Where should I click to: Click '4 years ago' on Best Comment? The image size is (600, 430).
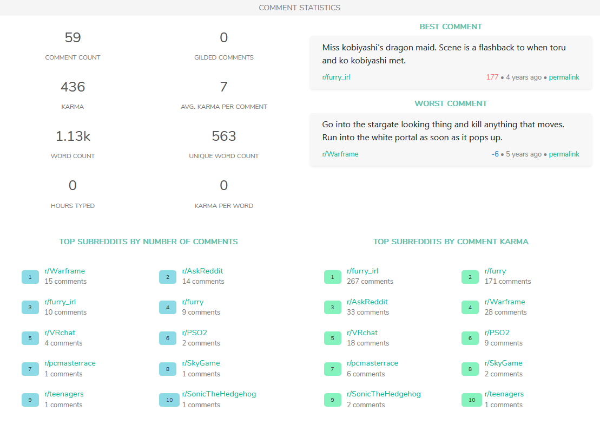tap(524, 77)
